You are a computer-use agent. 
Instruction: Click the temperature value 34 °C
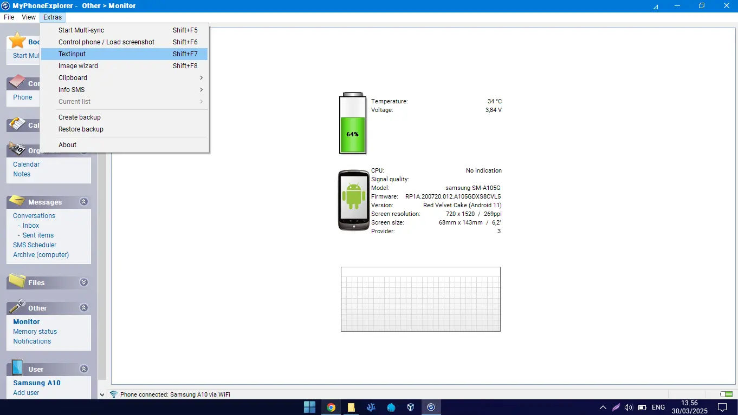495,101
